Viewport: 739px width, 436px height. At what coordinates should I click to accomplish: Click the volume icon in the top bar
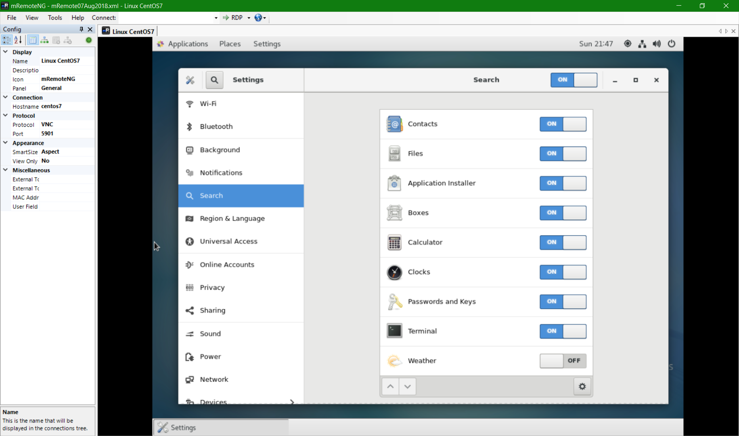(657, 44)
